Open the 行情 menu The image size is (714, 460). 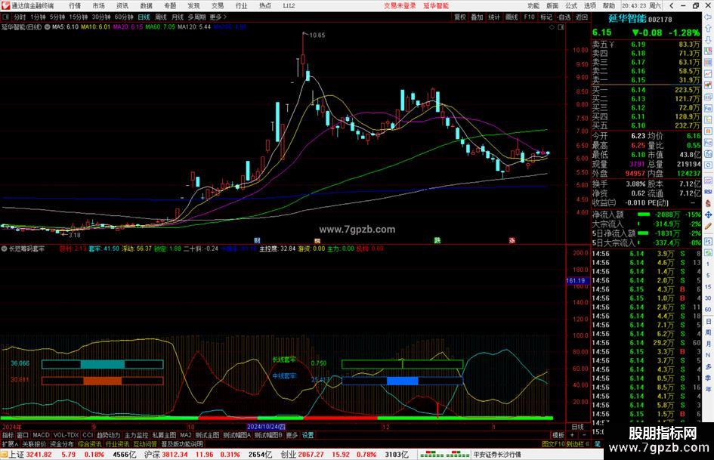(75, 6)
